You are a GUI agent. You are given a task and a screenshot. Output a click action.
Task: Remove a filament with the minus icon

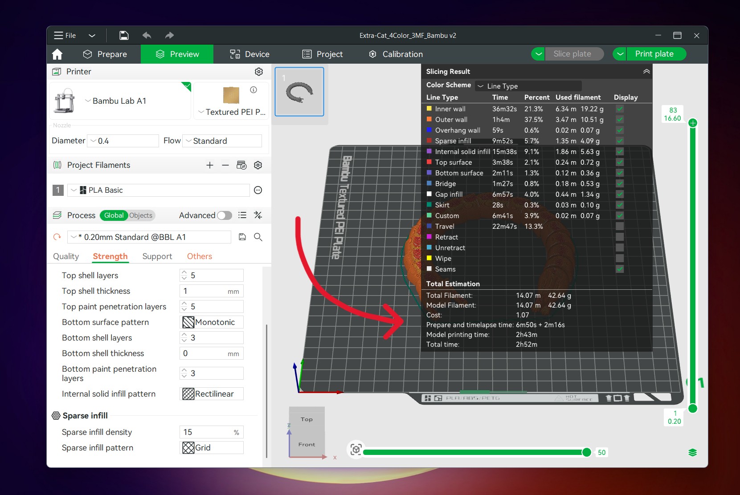[225, 165]
